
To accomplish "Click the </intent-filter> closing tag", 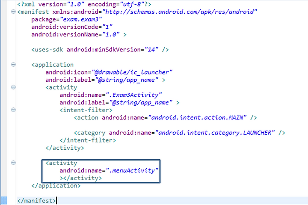I will (88, 140).
